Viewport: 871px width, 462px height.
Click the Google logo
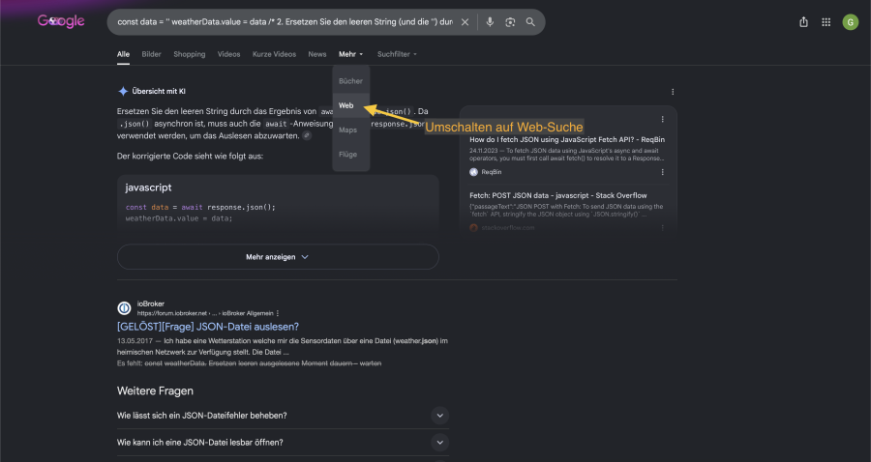[61, 21]
